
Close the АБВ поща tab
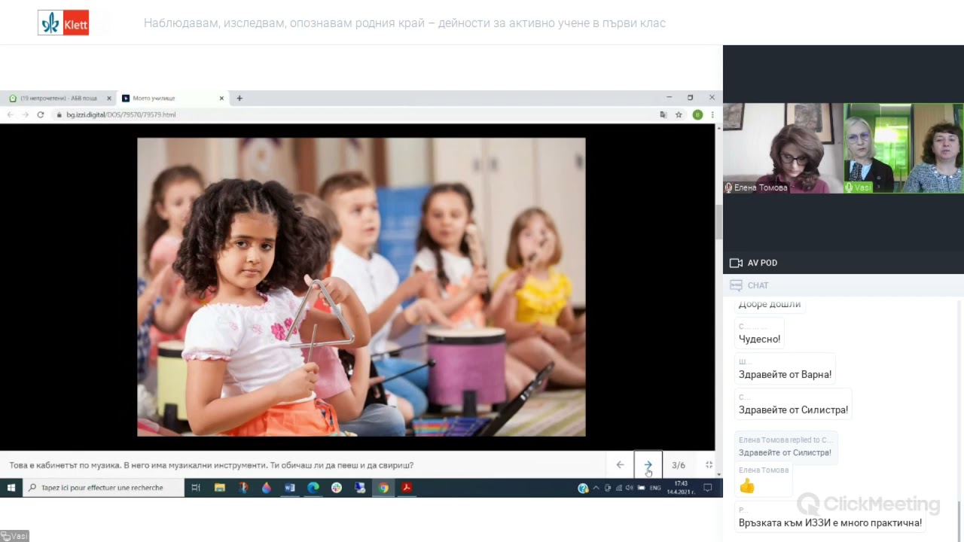[x=109, y=98]
